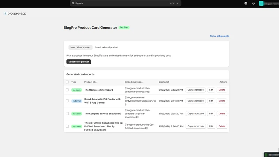279x157 pixels.
Task: Switch to Insert external product tab
Action: click(x=107, y=47)
